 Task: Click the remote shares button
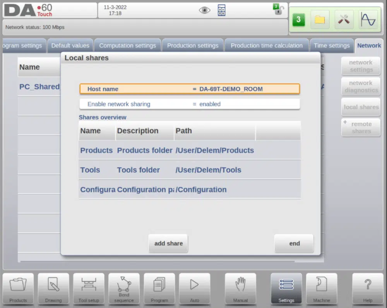click(361, 128)
